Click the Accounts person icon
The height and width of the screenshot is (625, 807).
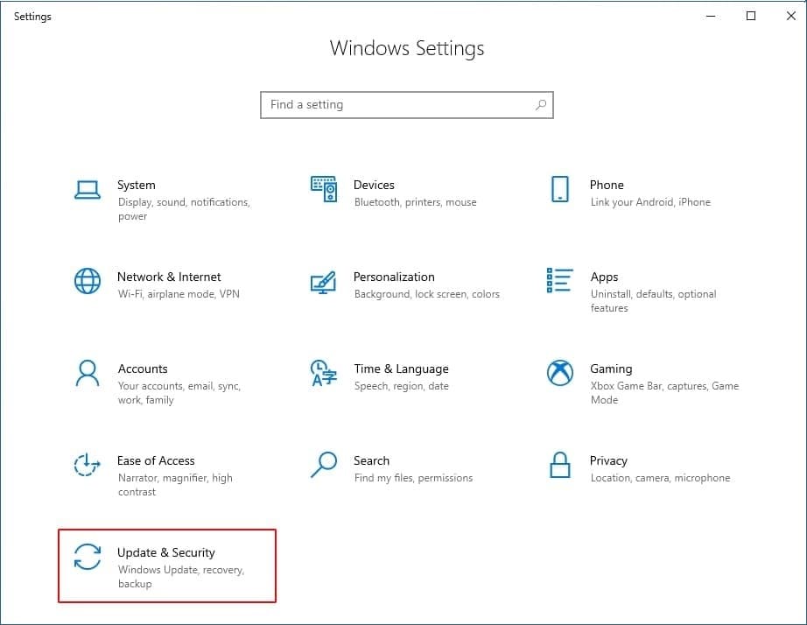(x=88, y=373)
